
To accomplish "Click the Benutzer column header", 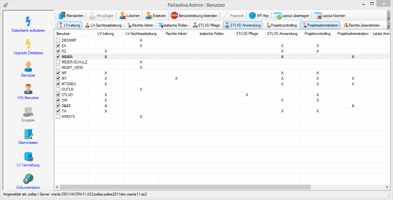I will pyautogui.click(x=71, y=34).
